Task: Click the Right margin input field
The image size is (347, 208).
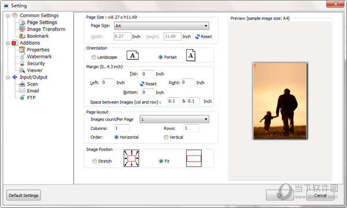Action: pyautogui.click(x=187, y=83)
